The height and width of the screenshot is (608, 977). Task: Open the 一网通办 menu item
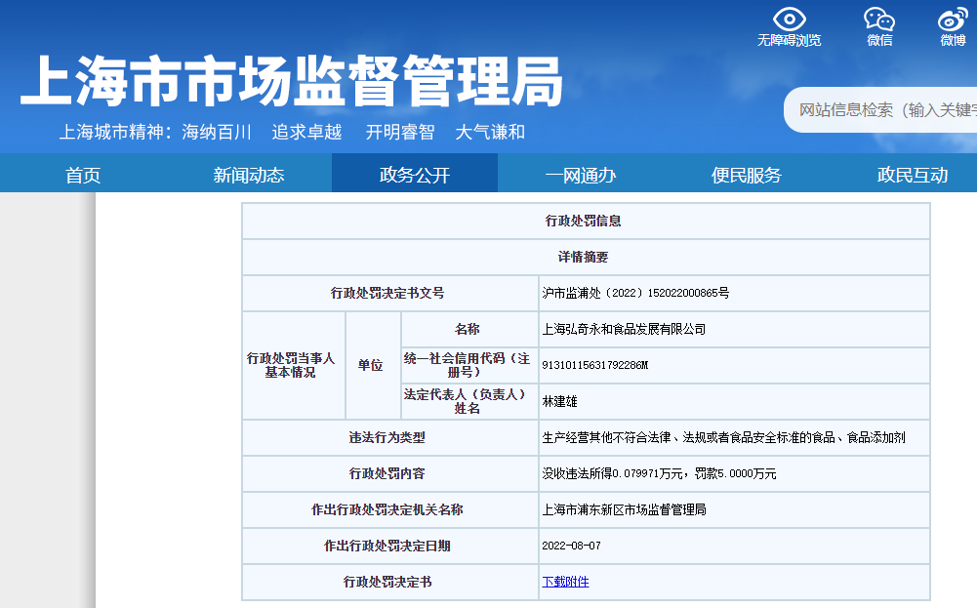click(x=580, y=175)
